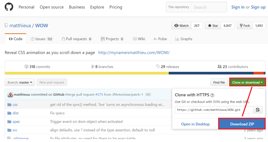268x142 pixels.
Task: Open the css folder name link
Action: click(x=15, y=104)
